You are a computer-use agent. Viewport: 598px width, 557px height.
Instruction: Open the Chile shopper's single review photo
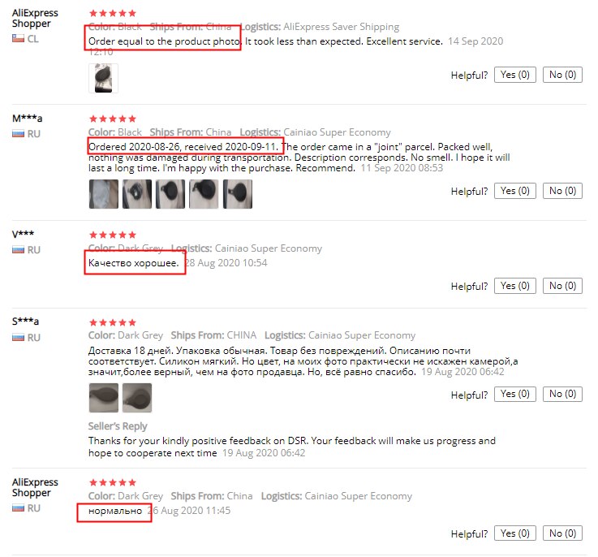pos(103,78)
